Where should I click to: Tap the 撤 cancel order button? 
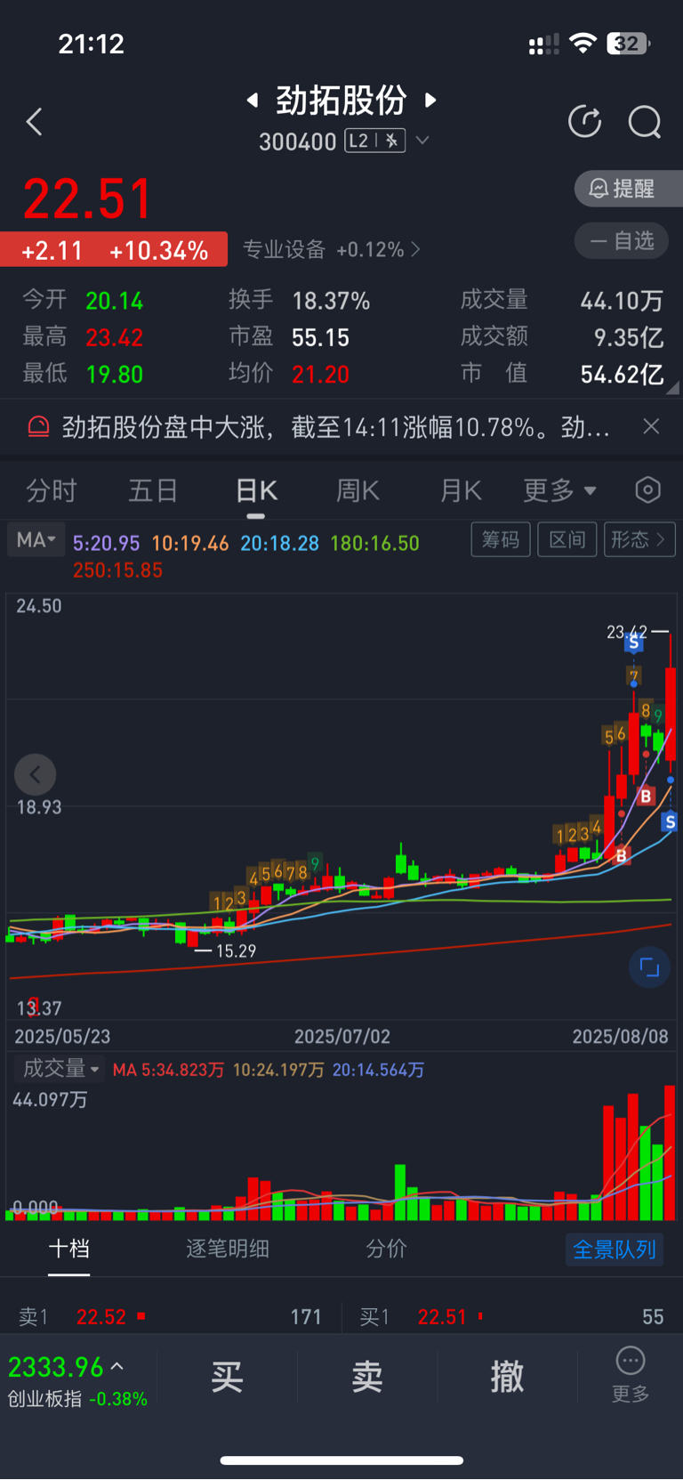[508, 1377]
